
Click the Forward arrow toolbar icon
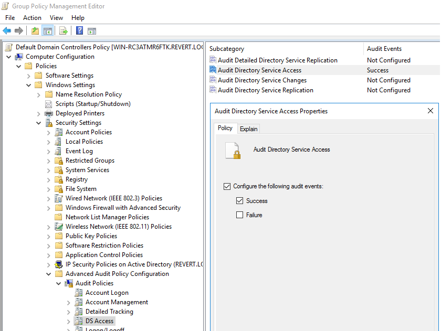pyautogui.click(x=19, y=31)
